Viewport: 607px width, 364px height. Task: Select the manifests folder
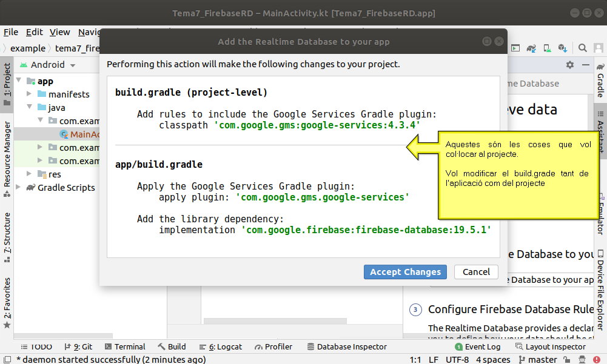64,94
